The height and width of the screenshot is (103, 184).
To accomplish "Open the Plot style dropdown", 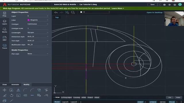I will [38, 54].
